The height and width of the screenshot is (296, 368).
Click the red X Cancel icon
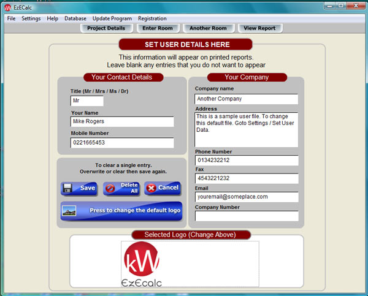click(151, 188)
